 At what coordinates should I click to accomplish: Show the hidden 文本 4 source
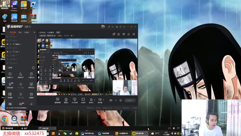click(x=7, y=48)
